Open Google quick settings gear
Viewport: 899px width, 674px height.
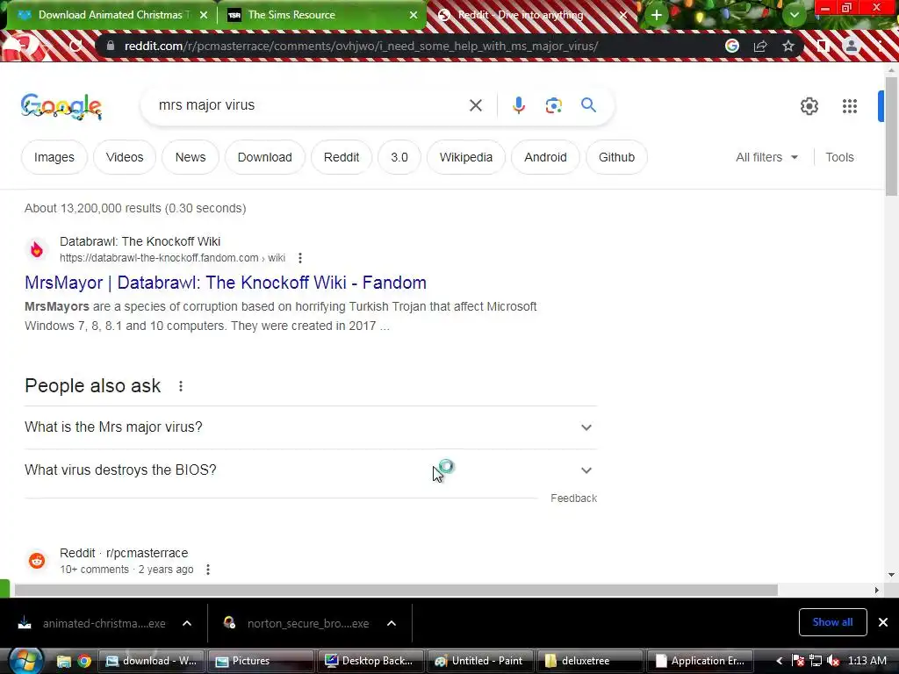(x=809, y=106)
